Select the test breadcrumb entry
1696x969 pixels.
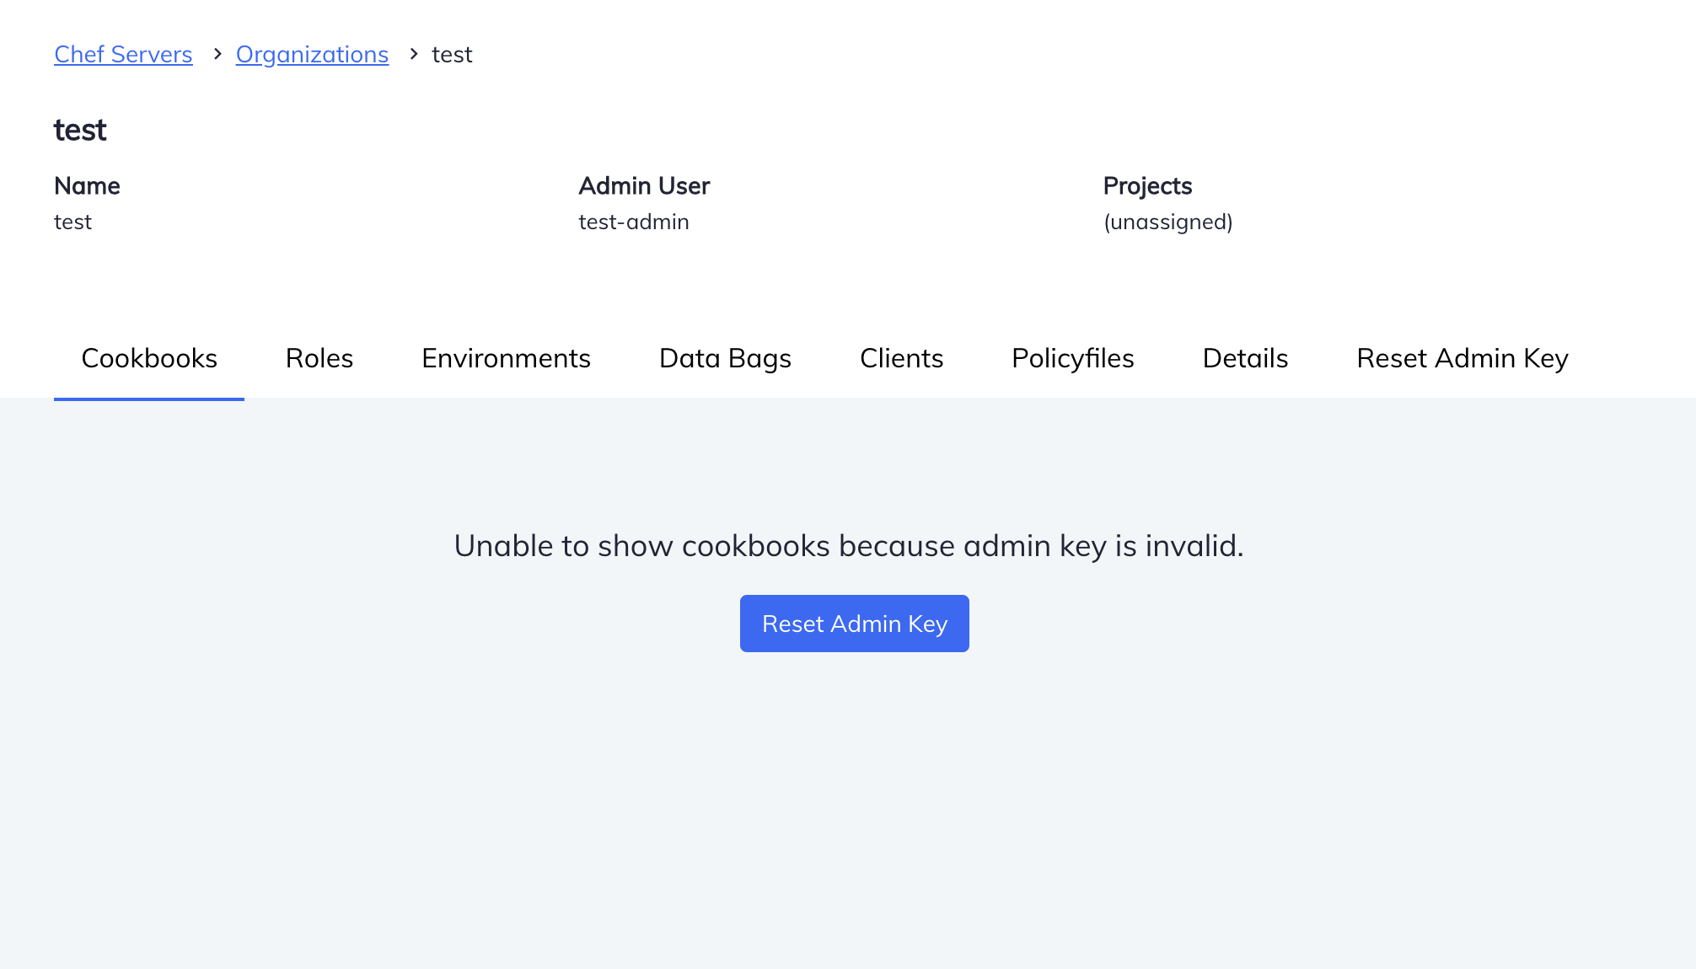pos(452,54)
